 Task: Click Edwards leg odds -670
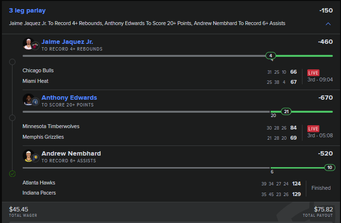[326, 97]
